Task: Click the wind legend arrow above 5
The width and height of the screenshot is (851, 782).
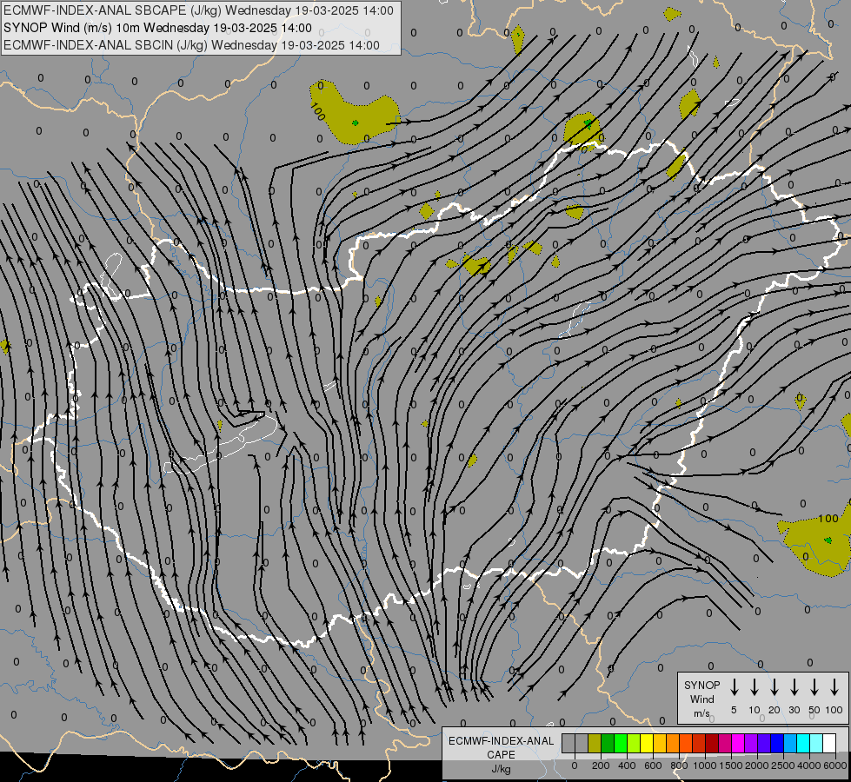Action: [x=734, y=686]
